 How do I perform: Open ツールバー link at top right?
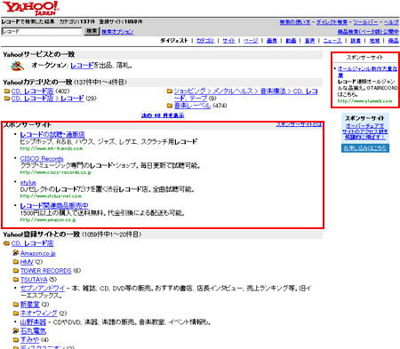[365, 22]
